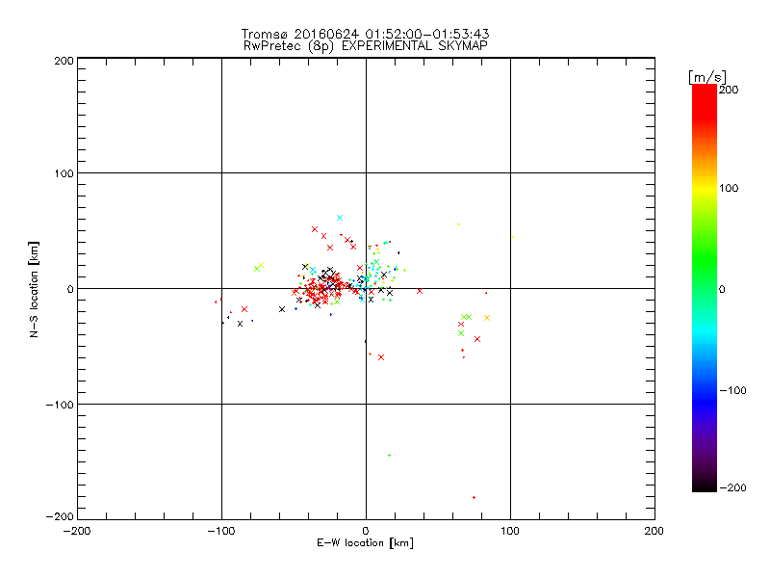
Task: Click the y-axis tick label -100
Action: pos(60,405)
